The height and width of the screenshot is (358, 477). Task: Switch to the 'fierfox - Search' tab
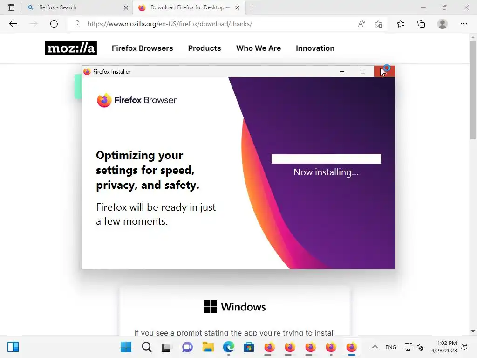point(78,7)
